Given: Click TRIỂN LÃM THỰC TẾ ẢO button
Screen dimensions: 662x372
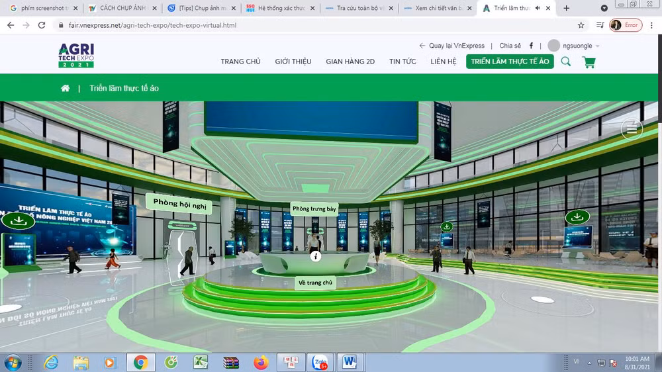Looking at the screenshot, I should [510, 62].
